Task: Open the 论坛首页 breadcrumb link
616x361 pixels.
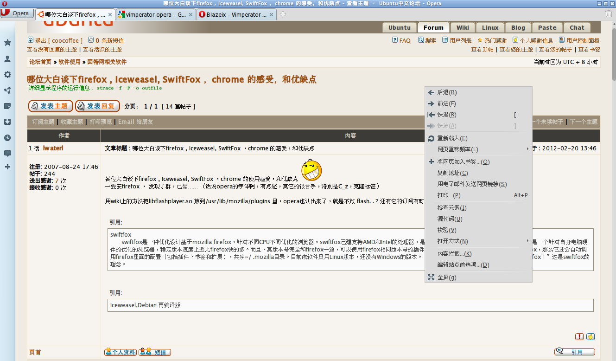Action: 40,62
